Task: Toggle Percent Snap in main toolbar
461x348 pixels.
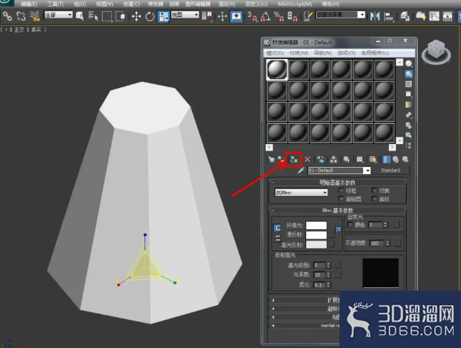Action: coord(279,16)
